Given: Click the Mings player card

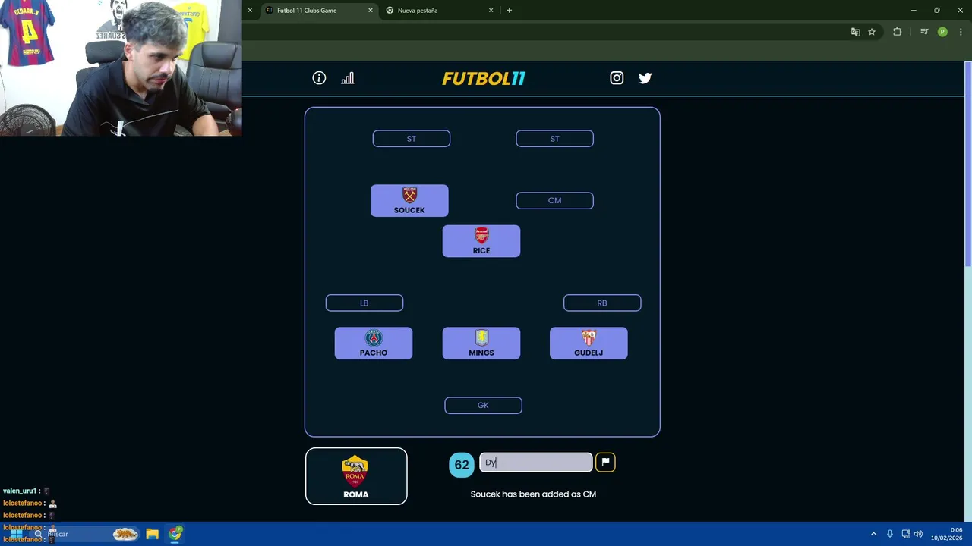Looking at the screenshot, I should (481, 343).
